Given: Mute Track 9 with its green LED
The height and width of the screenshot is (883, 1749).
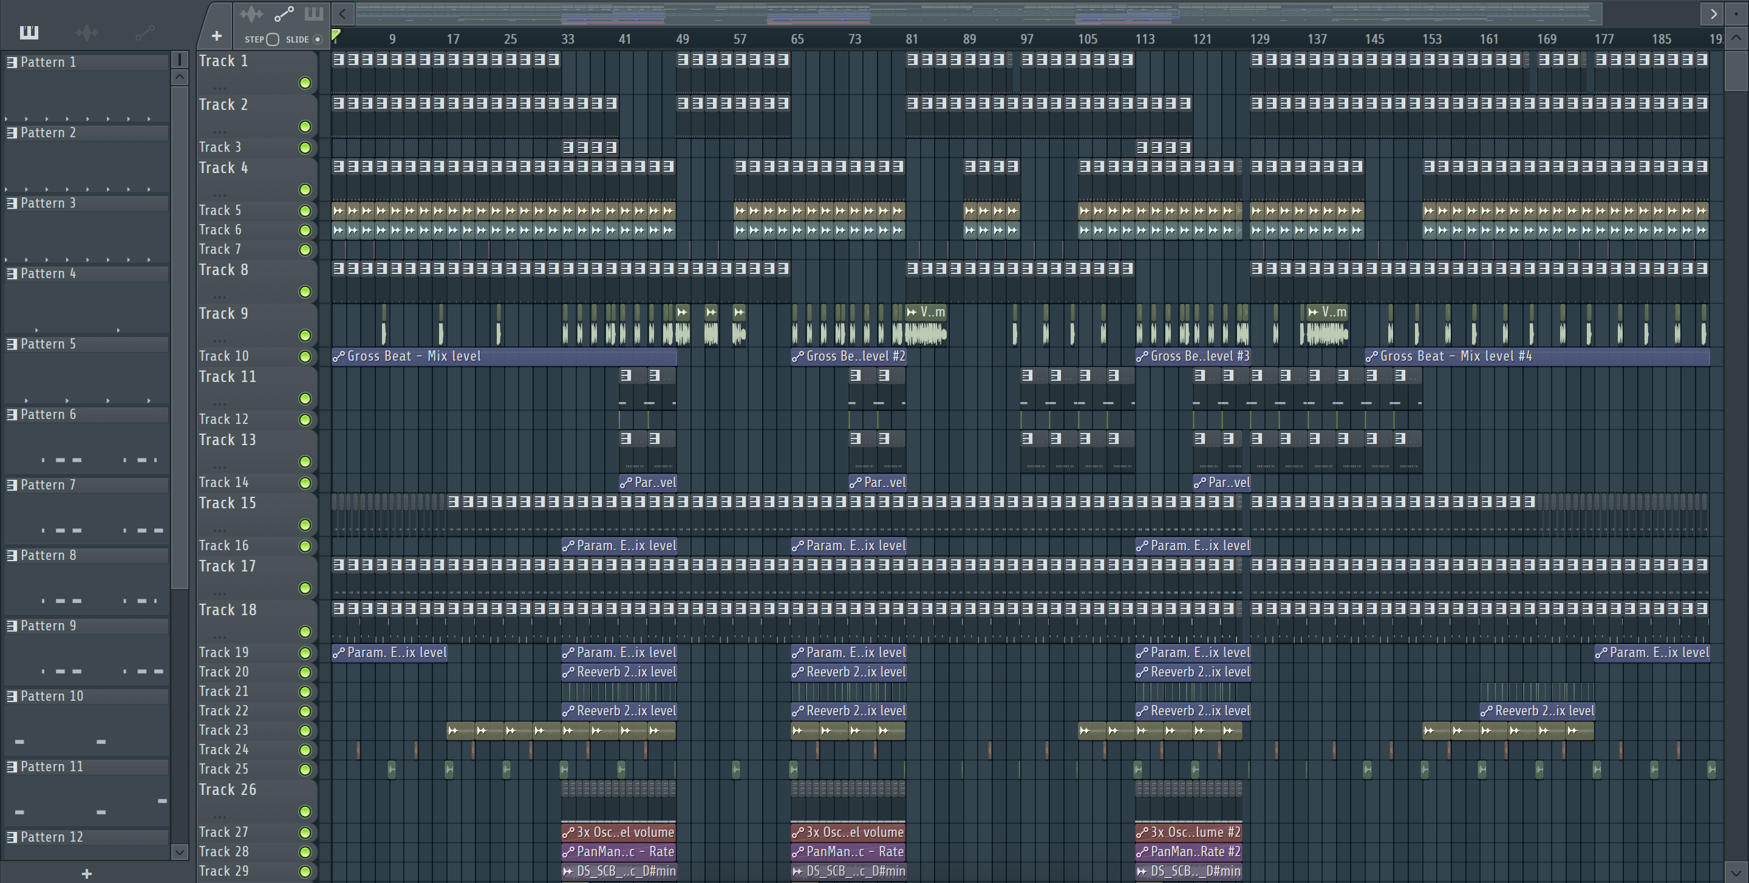Looking at the screenshot, I should (x=305, y=335).
